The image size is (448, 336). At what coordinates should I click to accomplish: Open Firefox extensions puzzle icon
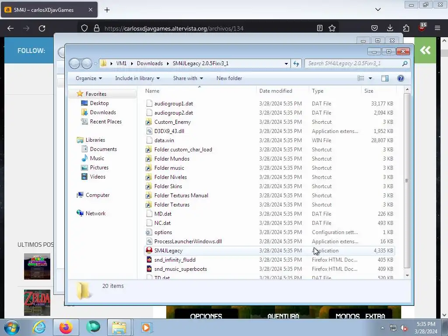[406, 28]
